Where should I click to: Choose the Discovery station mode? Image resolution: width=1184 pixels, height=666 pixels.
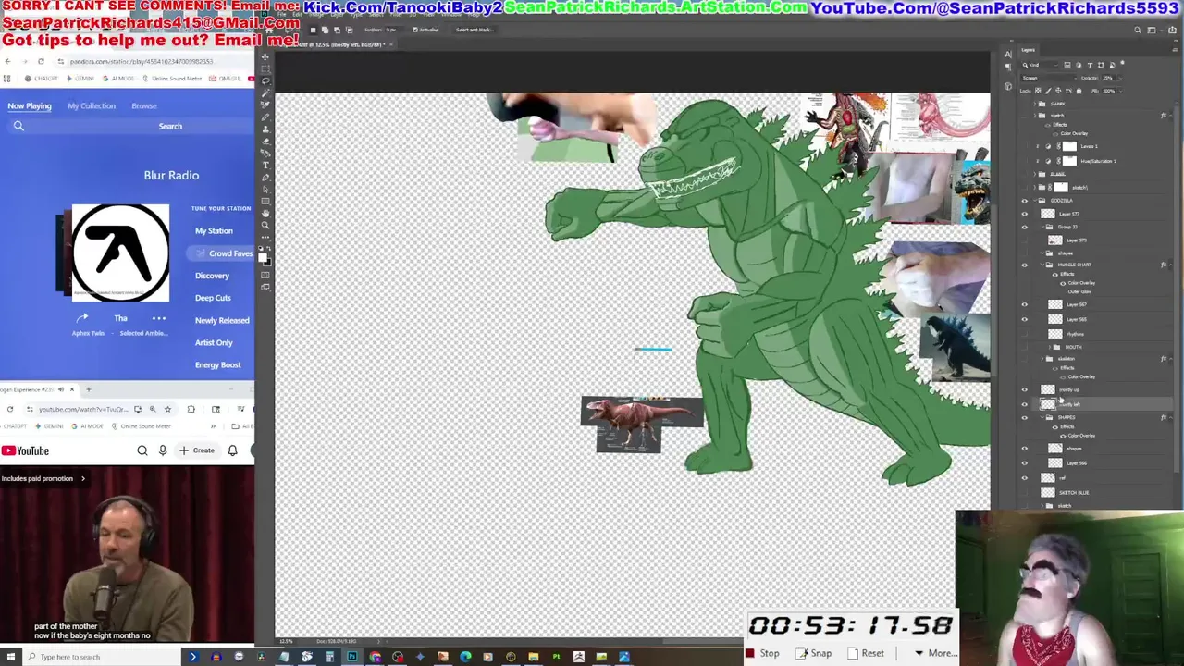[x=212, y=276]
